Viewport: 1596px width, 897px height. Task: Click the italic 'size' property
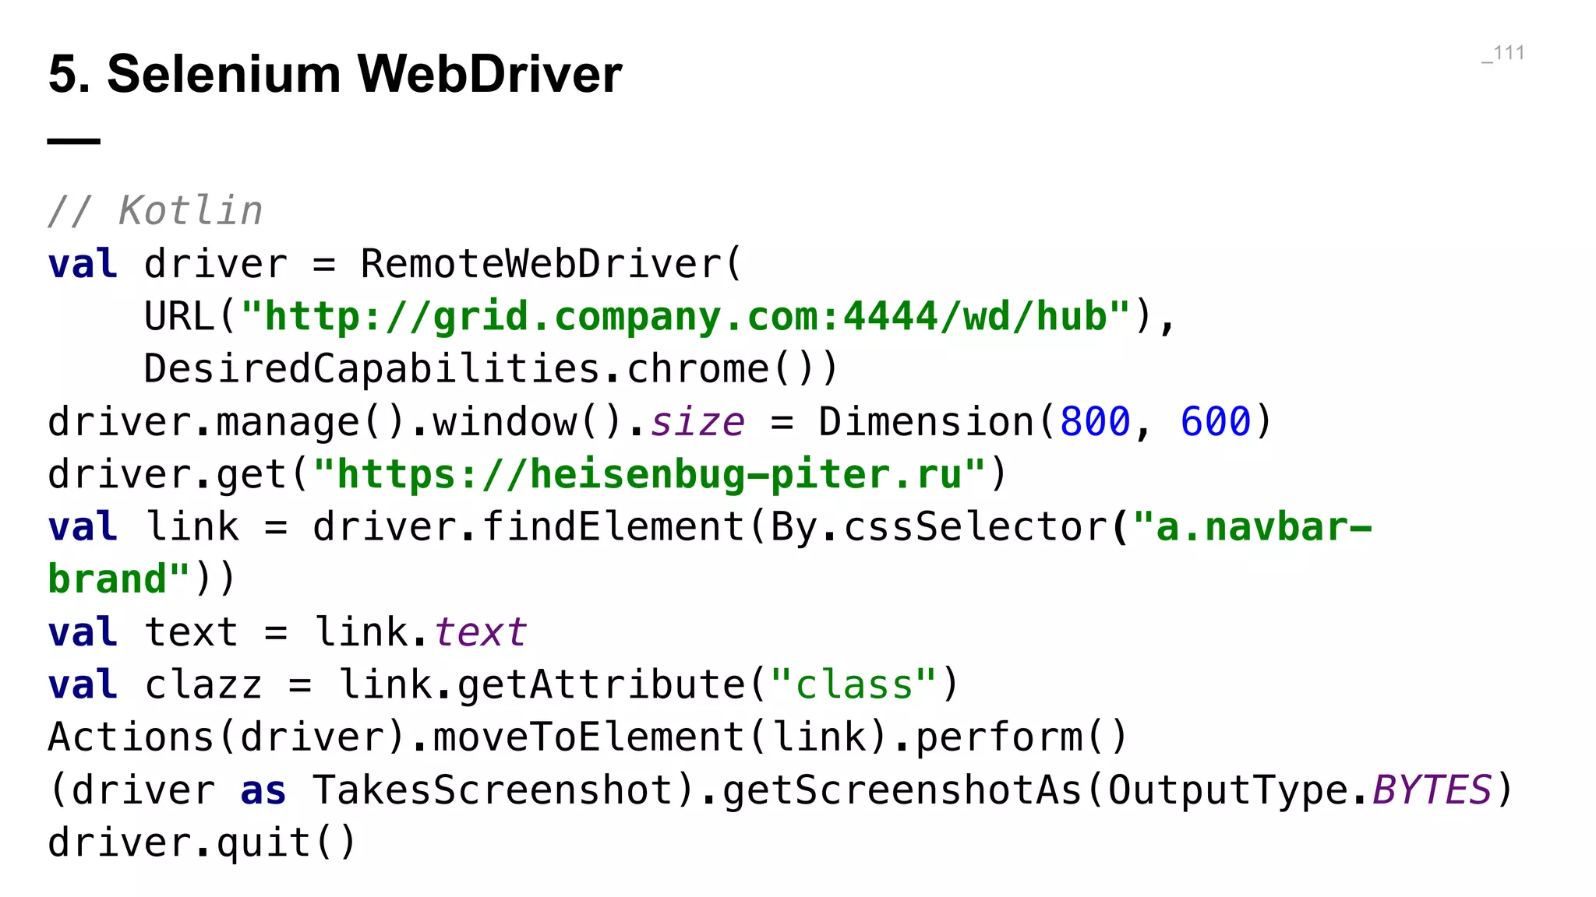697,421
